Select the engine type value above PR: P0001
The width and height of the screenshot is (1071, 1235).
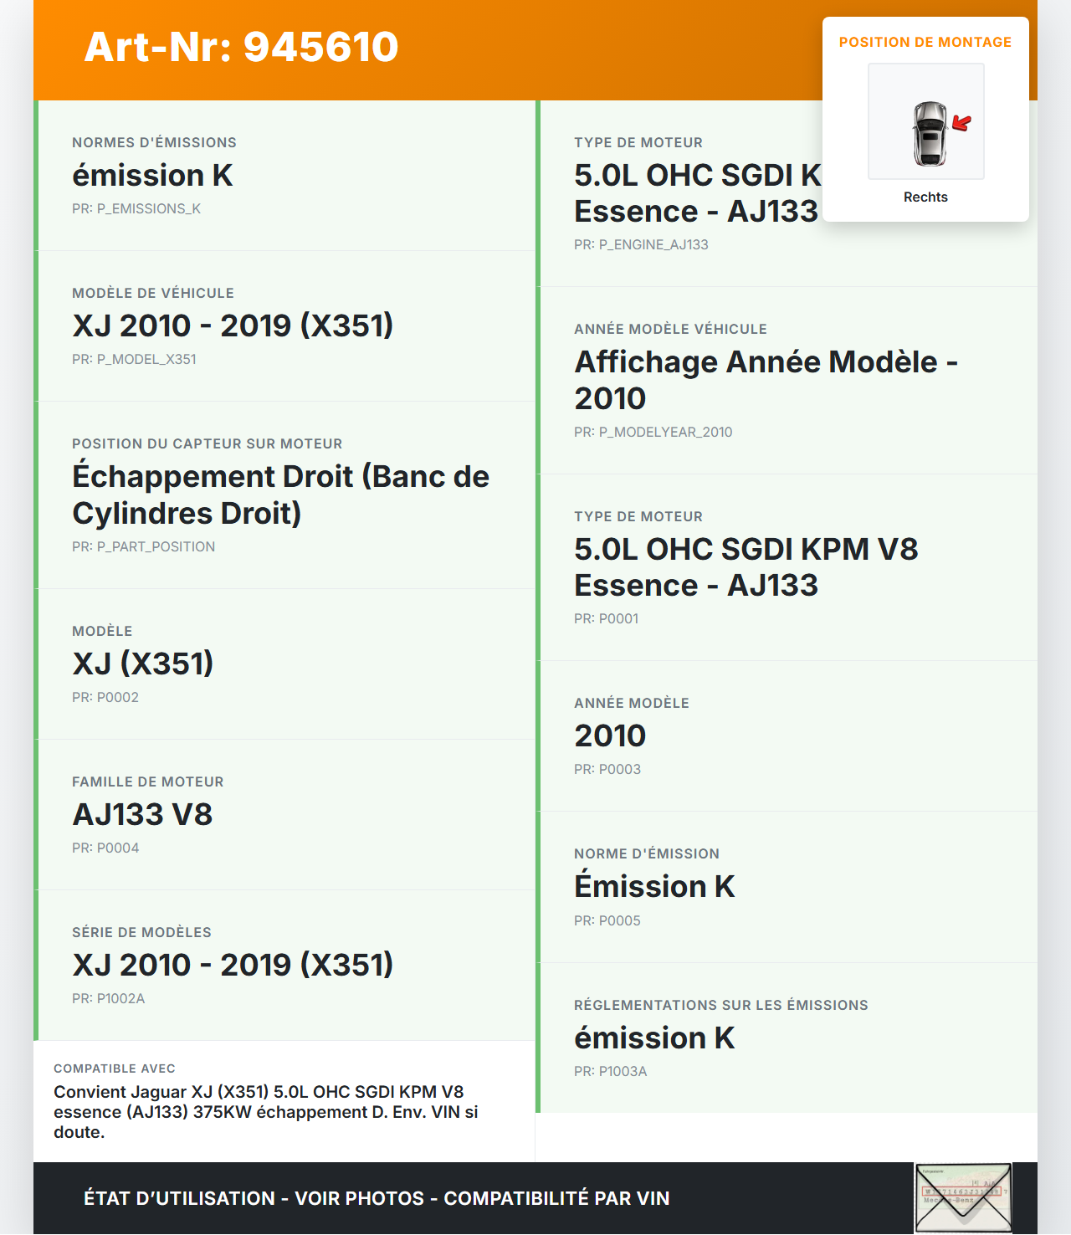click(x=746, y=567)
